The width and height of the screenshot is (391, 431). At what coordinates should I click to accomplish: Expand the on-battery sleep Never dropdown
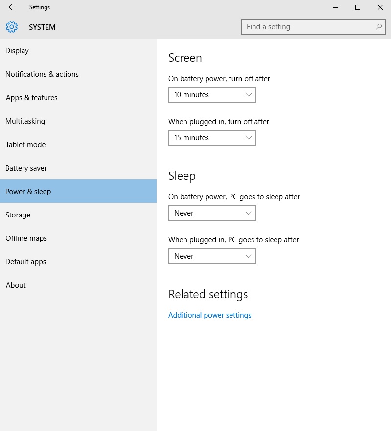212,213
